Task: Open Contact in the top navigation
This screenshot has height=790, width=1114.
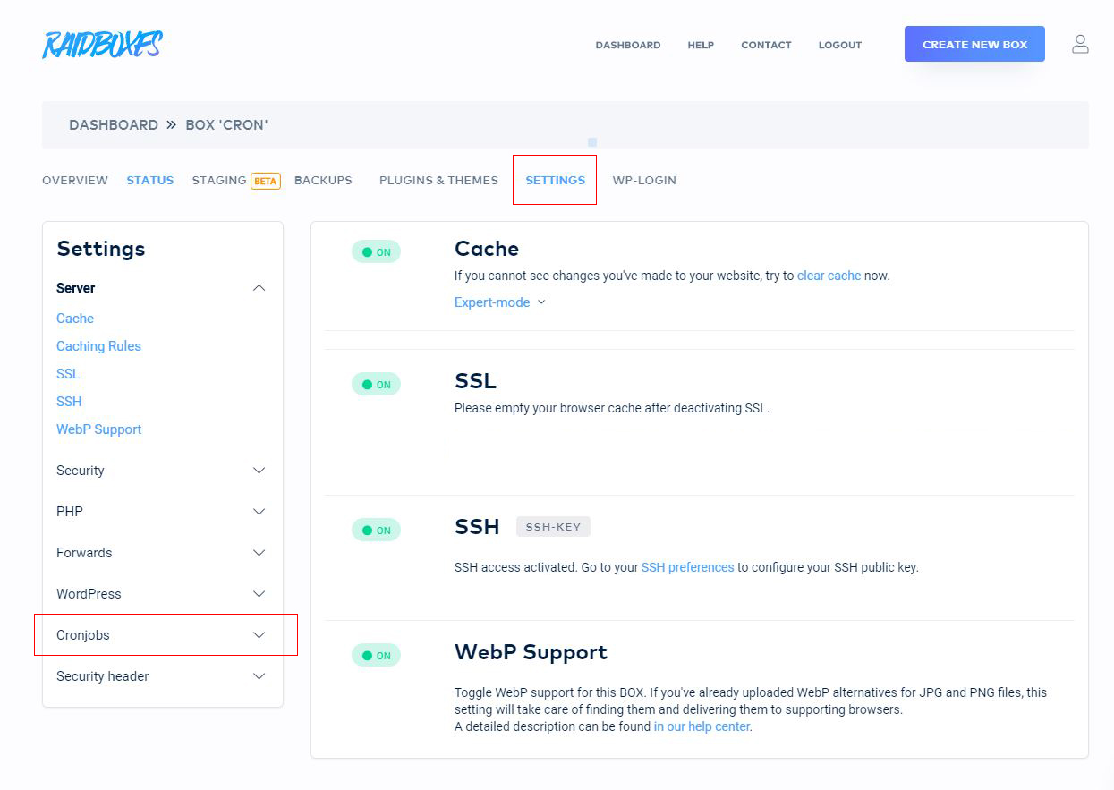Action: point(766,45)
